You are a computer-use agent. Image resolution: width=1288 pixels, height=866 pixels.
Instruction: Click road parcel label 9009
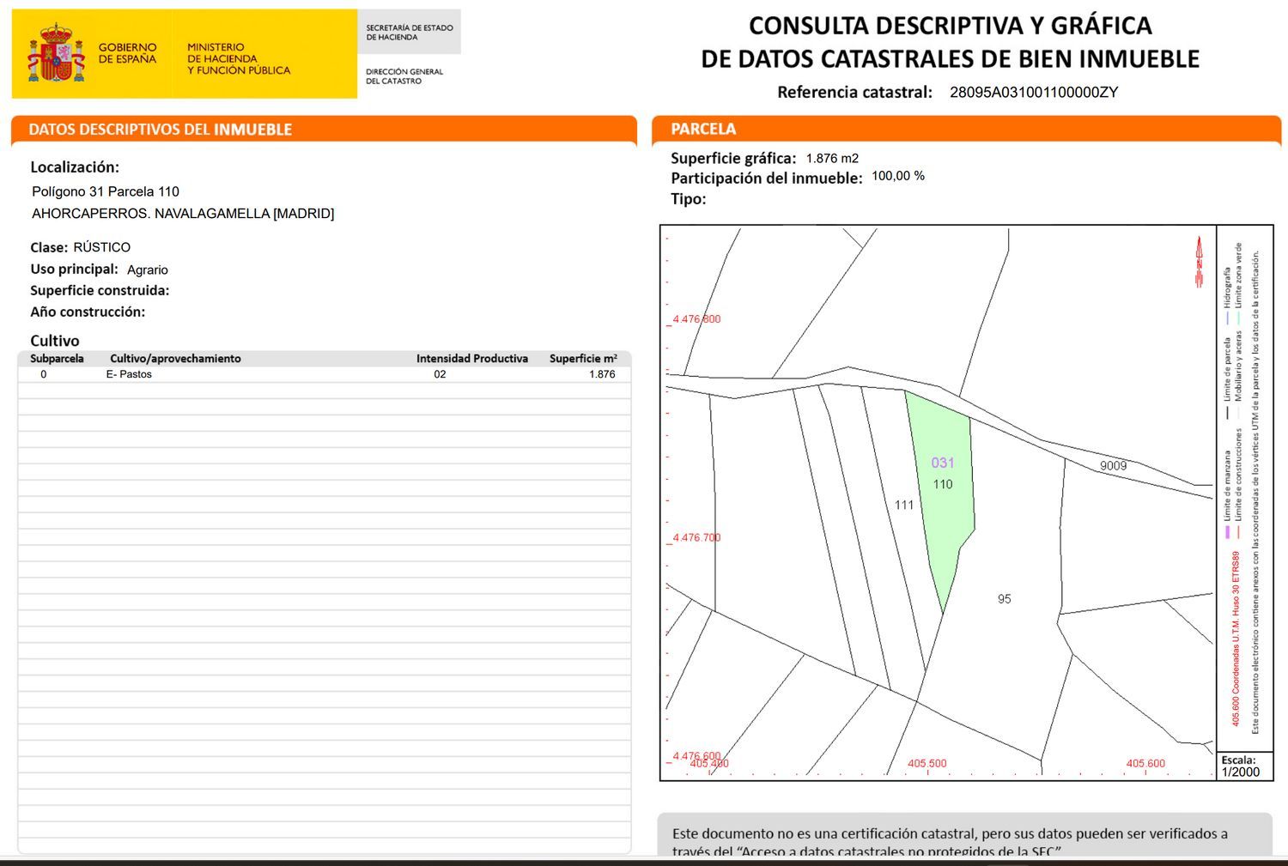click(x=1113, y=466)
